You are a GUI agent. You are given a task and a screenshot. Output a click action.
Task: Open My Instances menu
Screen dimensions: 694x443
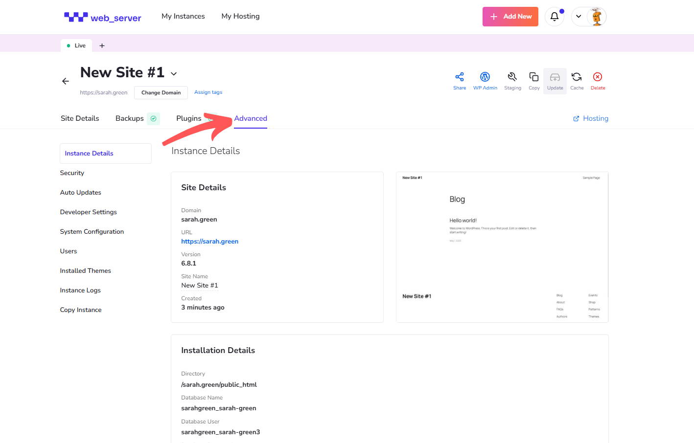pos(183,16)
